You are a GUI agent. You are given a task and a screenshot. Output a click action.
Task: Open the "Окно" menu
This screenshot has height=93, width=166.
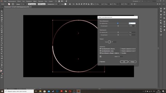46,1
